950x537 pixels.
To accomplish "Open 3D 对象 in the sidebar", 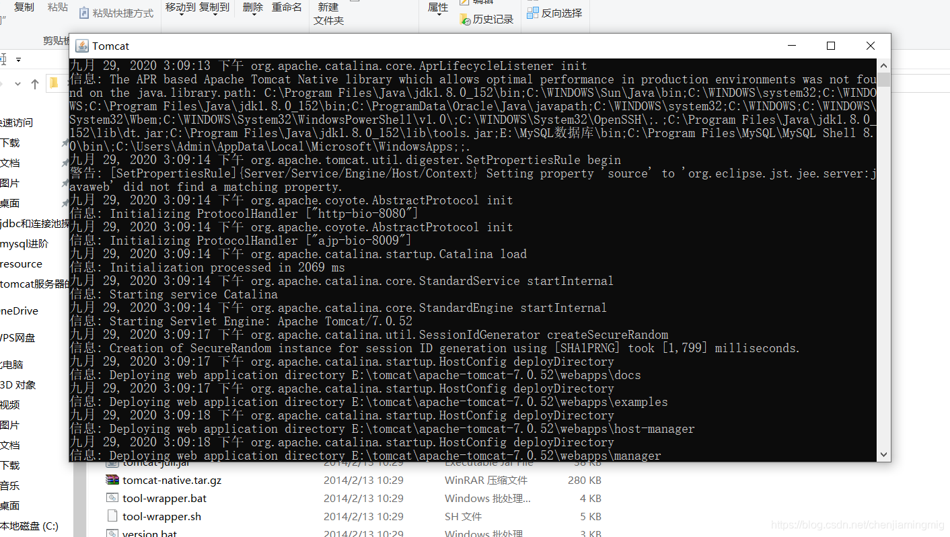I will click(x=18, y=384).
